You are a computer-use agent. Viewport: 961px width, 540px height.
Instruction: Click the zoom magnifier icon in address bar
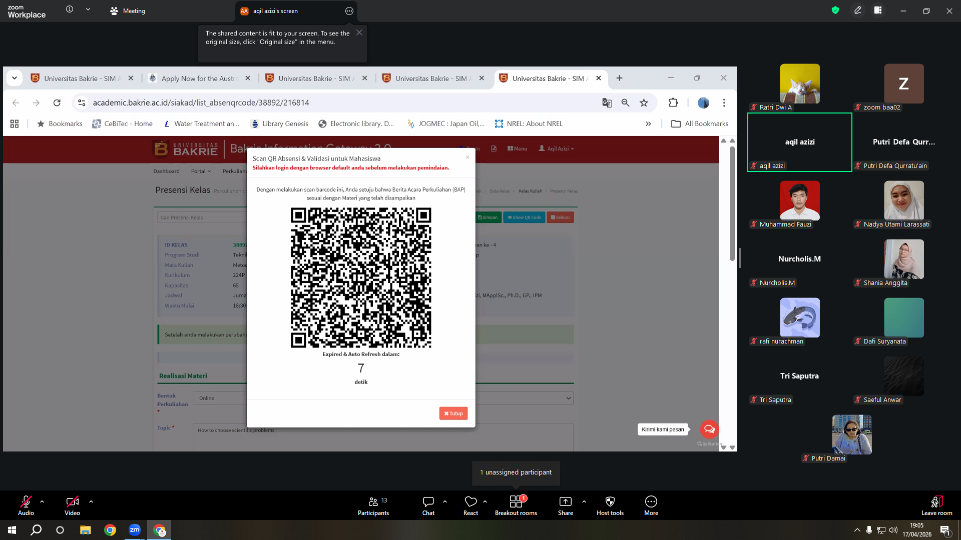(626, 102)
